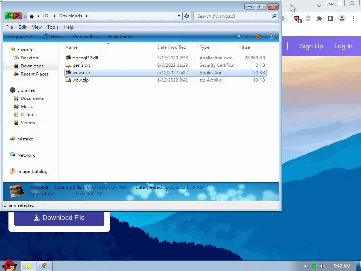Select the penis.crt certificate file icon
Screen dimensions: 361x271
[x=68, y=65]
